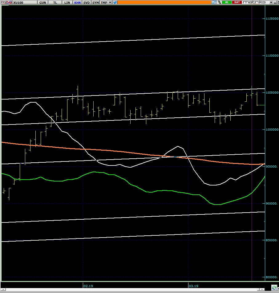Toggle the LIN scale button
The height and width of the screenshot is (293, 279).
coord(67,2)
